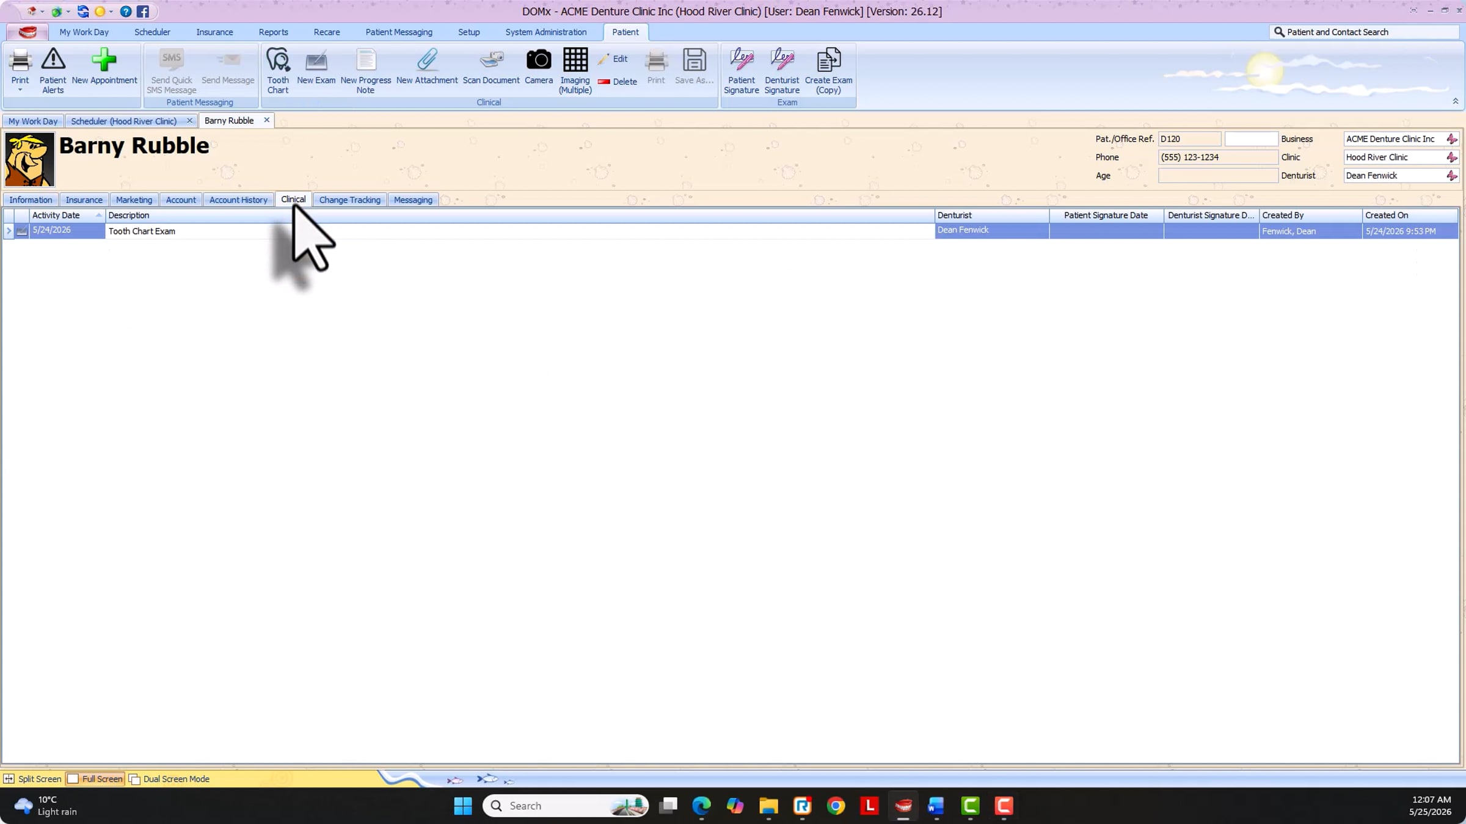Open the Setup ribbon tab

469,32
